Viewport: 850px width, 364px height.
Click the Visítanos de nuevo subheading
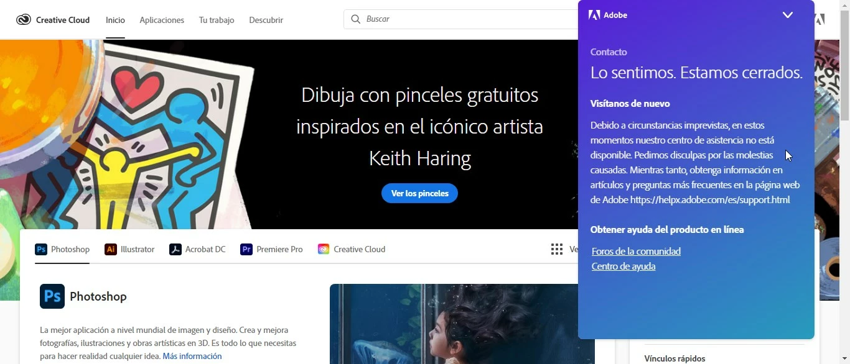point(630,104)
